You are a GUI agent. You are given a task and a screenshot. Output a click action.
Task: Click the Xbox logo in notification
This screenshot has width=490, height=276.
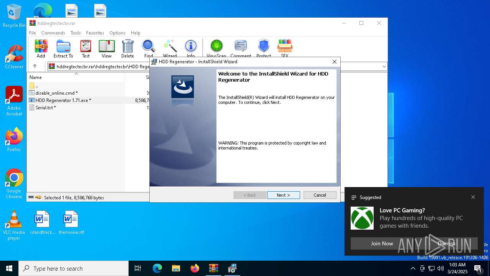(362, 218)
